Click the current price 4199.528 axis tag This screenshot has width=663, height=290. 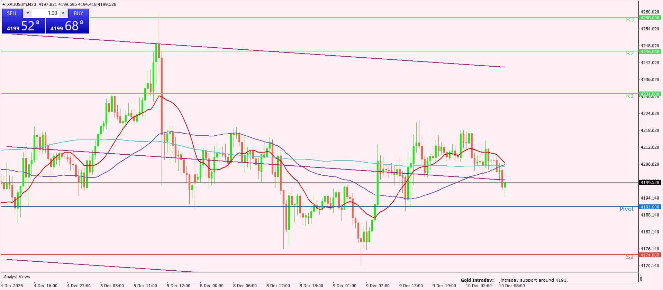click(650, 182)
